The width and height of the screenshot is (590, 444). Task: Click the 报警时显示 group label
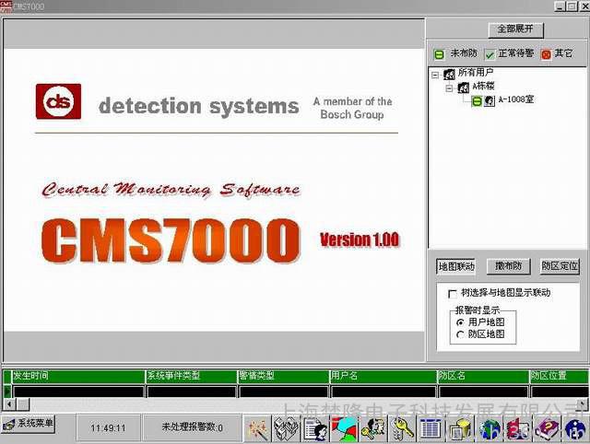tap(478, 310)
